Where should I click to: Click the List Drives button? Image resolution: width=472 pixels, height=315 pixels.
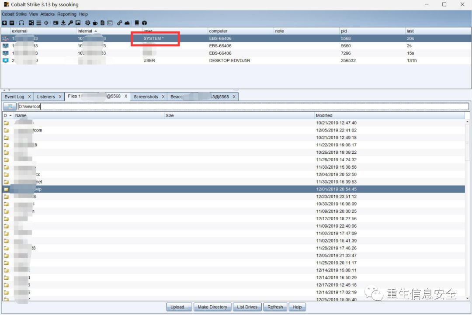247,307
